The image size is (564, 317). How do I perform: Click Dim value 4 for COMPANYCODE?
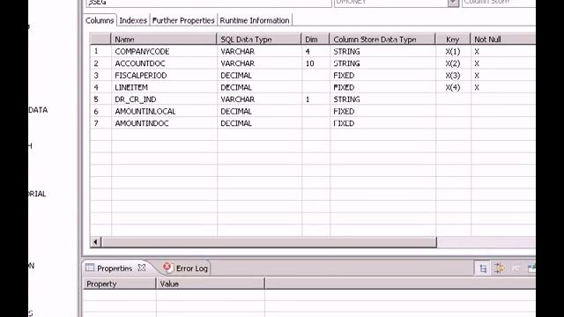point(308,51)
